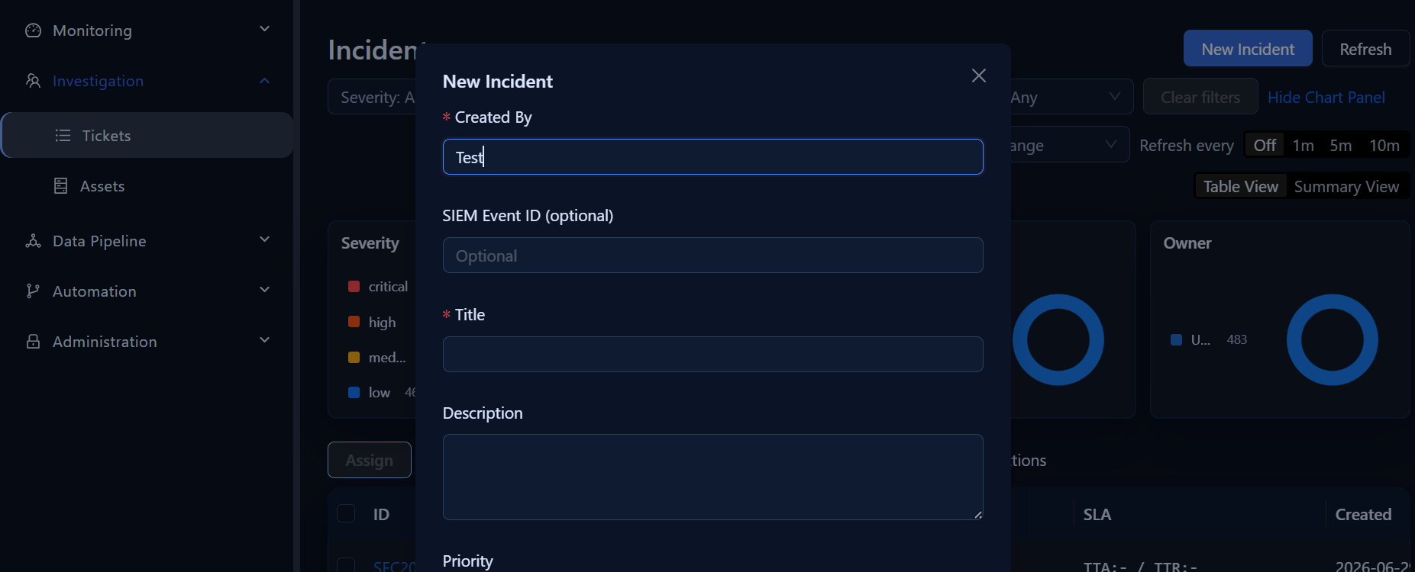The width and height of the screenshot is (1415, 572).
Task: Set auto refresh to 5m
Action: [x=1341, y=145]
